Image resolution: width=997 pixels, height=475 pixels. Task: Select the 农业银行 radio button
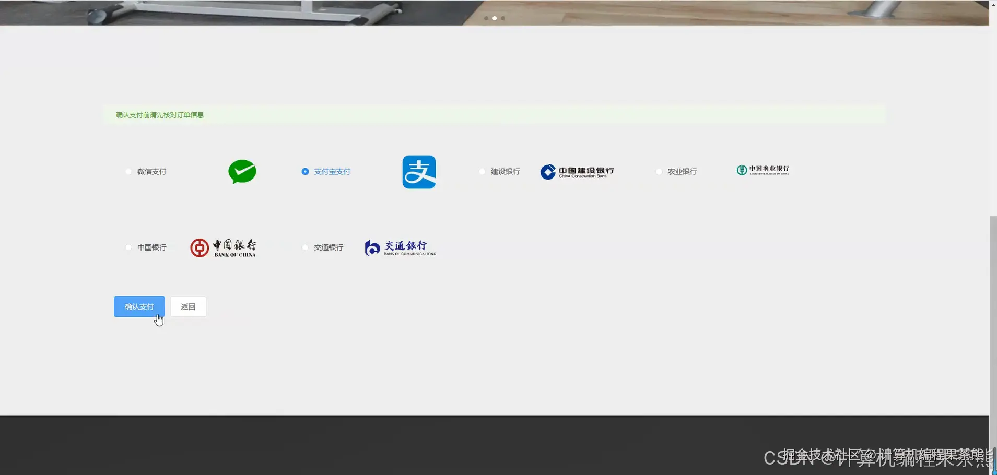coord(658,171)
